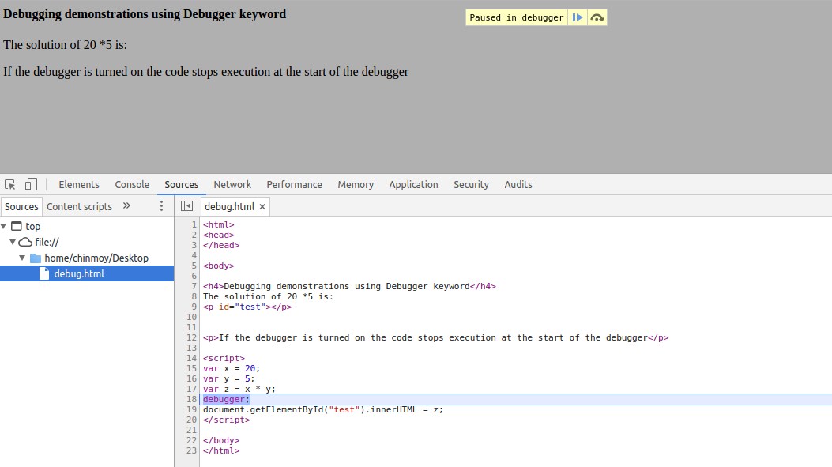Image resolution: width=832 pixels, height=467 pixels.
Task: Set a breakpoint on line 17
Action: coord(190,389)
